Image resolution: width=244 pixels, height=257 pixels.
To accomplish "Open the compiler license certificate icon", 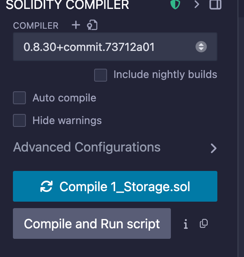I will pos(92,26).
